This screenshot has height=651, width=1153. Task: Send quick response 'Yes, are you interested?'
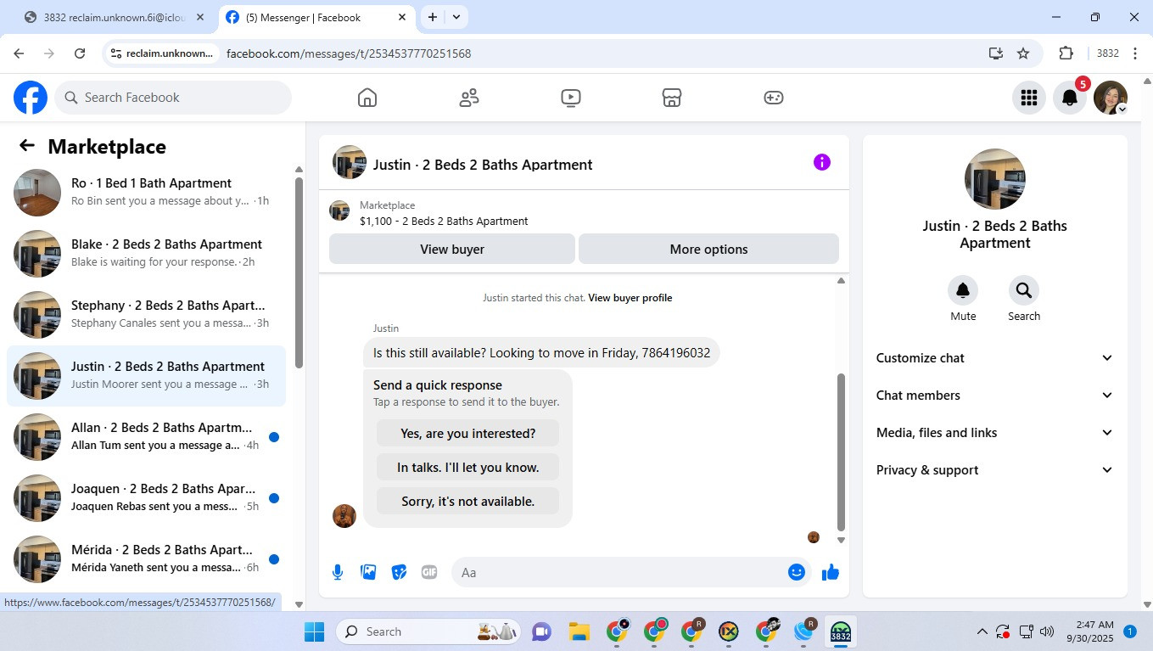click(x=468, y=433)
